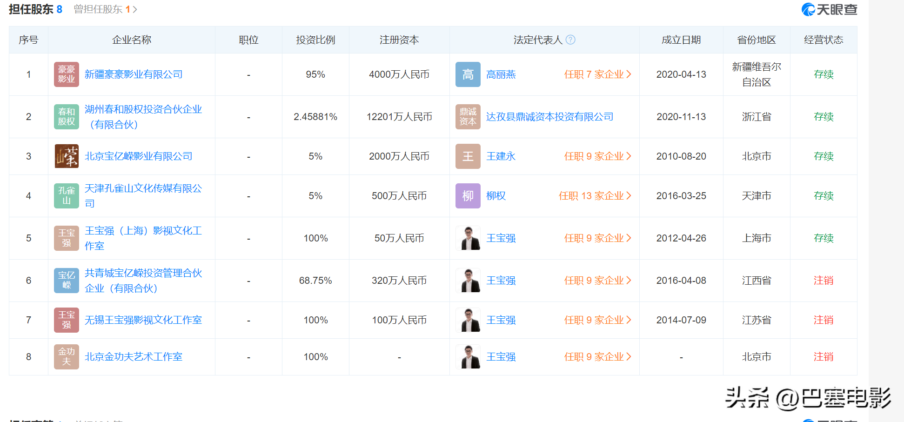Click the 天眼查 logo at top right

tap(829, 9)
